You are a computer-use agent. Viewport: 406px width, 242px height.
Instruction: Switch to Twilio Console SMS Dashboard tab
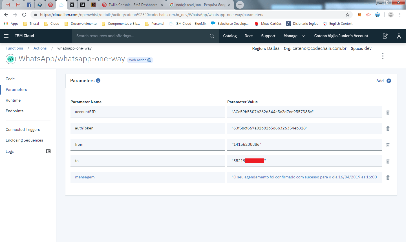click(x=133, y=5)
